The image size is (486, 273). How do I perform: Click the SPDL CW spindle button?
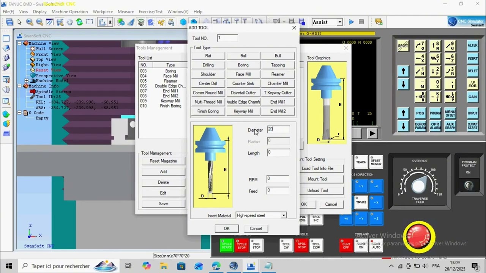286,245
